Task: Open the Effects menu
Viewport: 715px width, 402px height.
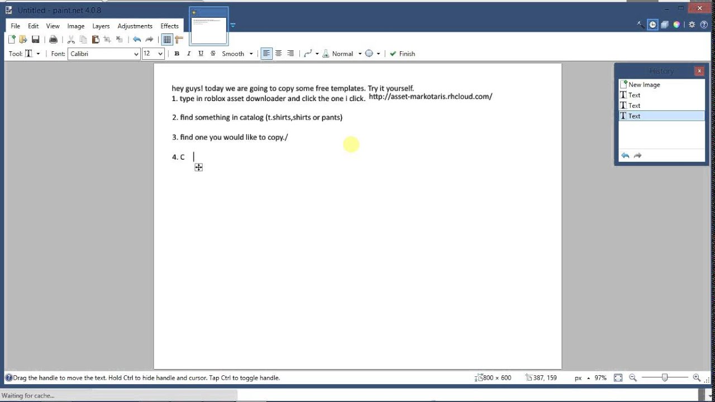Action: (170, 26)
